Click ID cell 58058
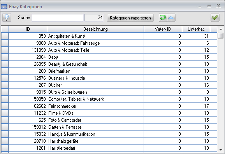The image size is (225, 154). tap(28, 99)
